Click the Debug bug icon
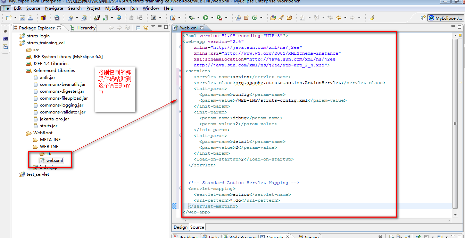Screen dimensions: 465x238 (192, 18)
